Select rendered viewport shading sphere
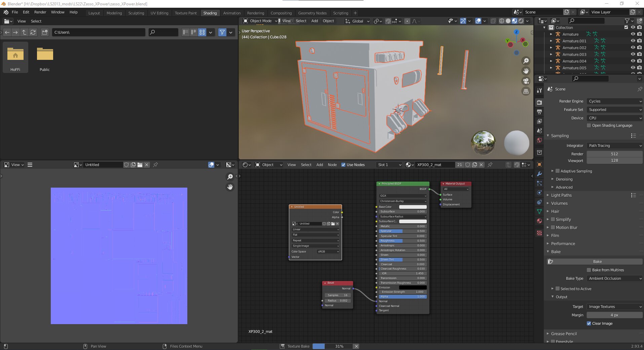Image resolution: width=644 pixels, height=350 pixels. [x=521, y=21]
